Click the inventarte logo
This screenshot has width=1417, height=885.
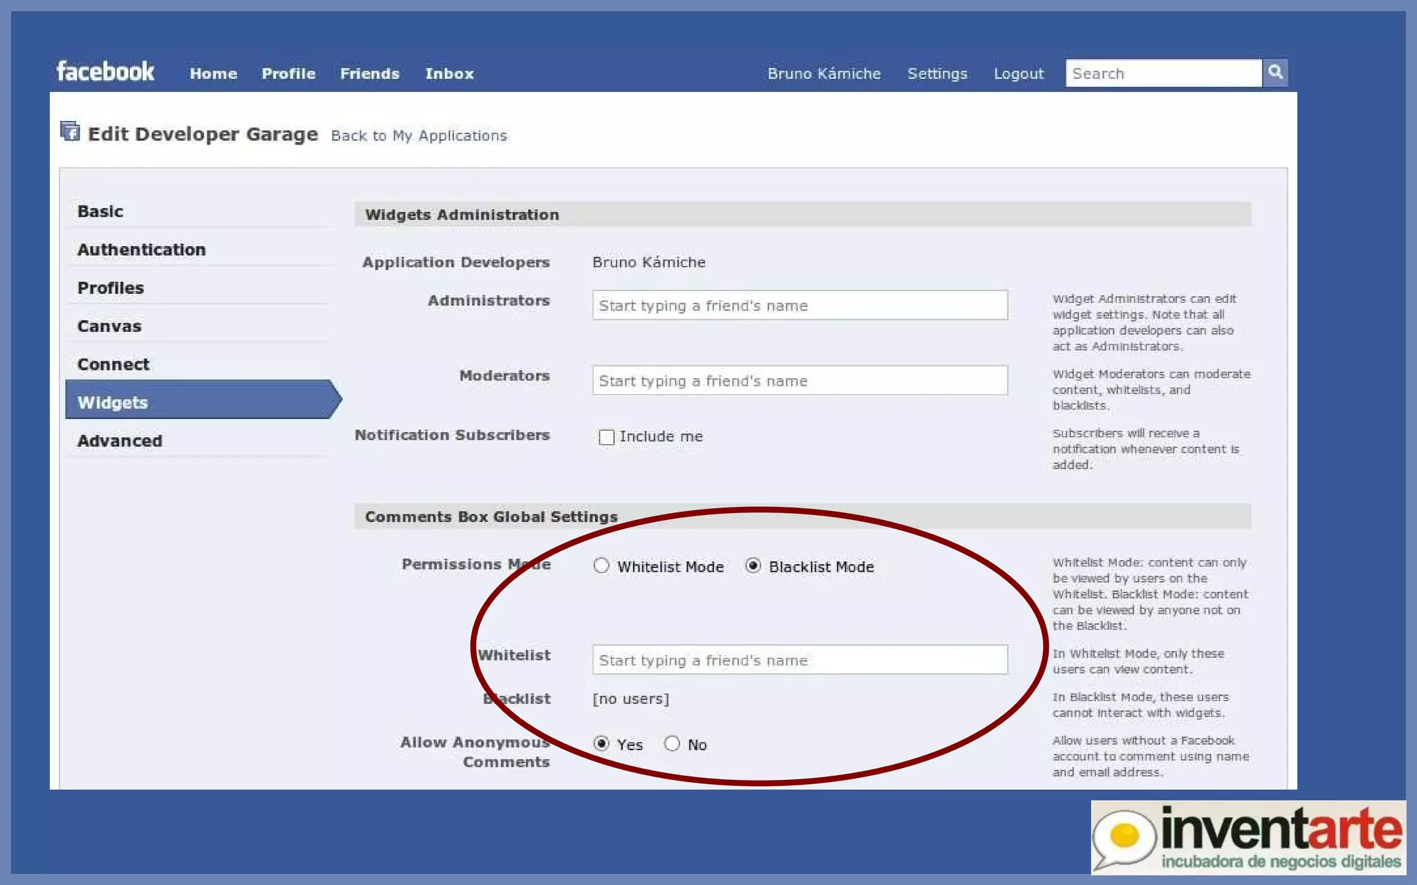[x=1247, y=837]
